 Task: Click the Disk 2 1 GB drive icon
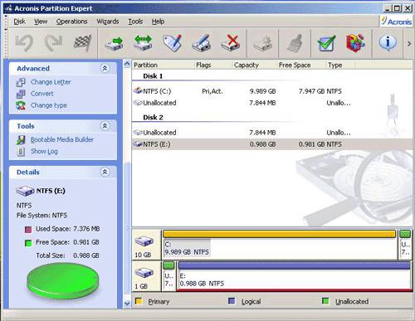[144, 273]
